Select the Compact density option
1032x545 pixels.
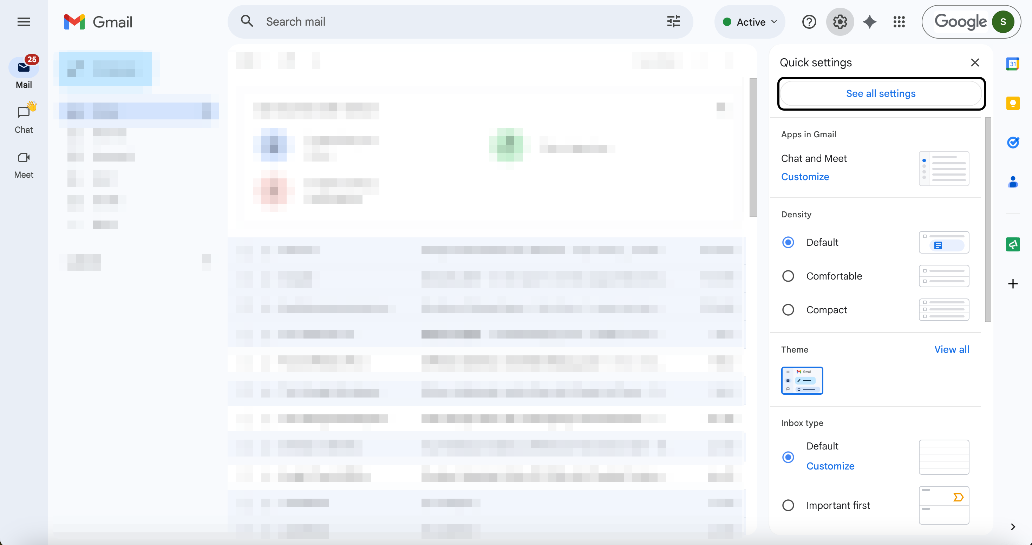788,309
